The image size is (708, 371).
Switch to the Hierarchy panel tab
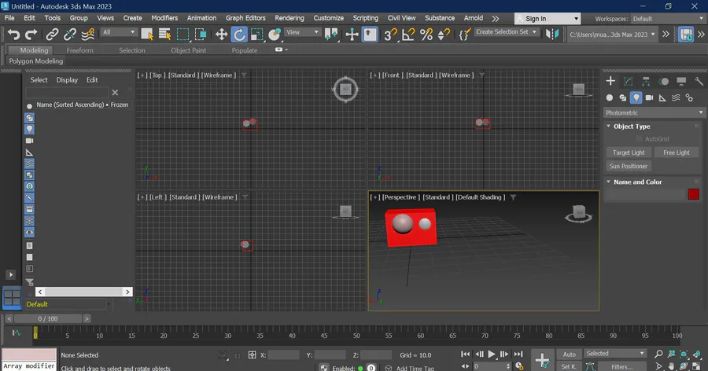coord(646,81)
